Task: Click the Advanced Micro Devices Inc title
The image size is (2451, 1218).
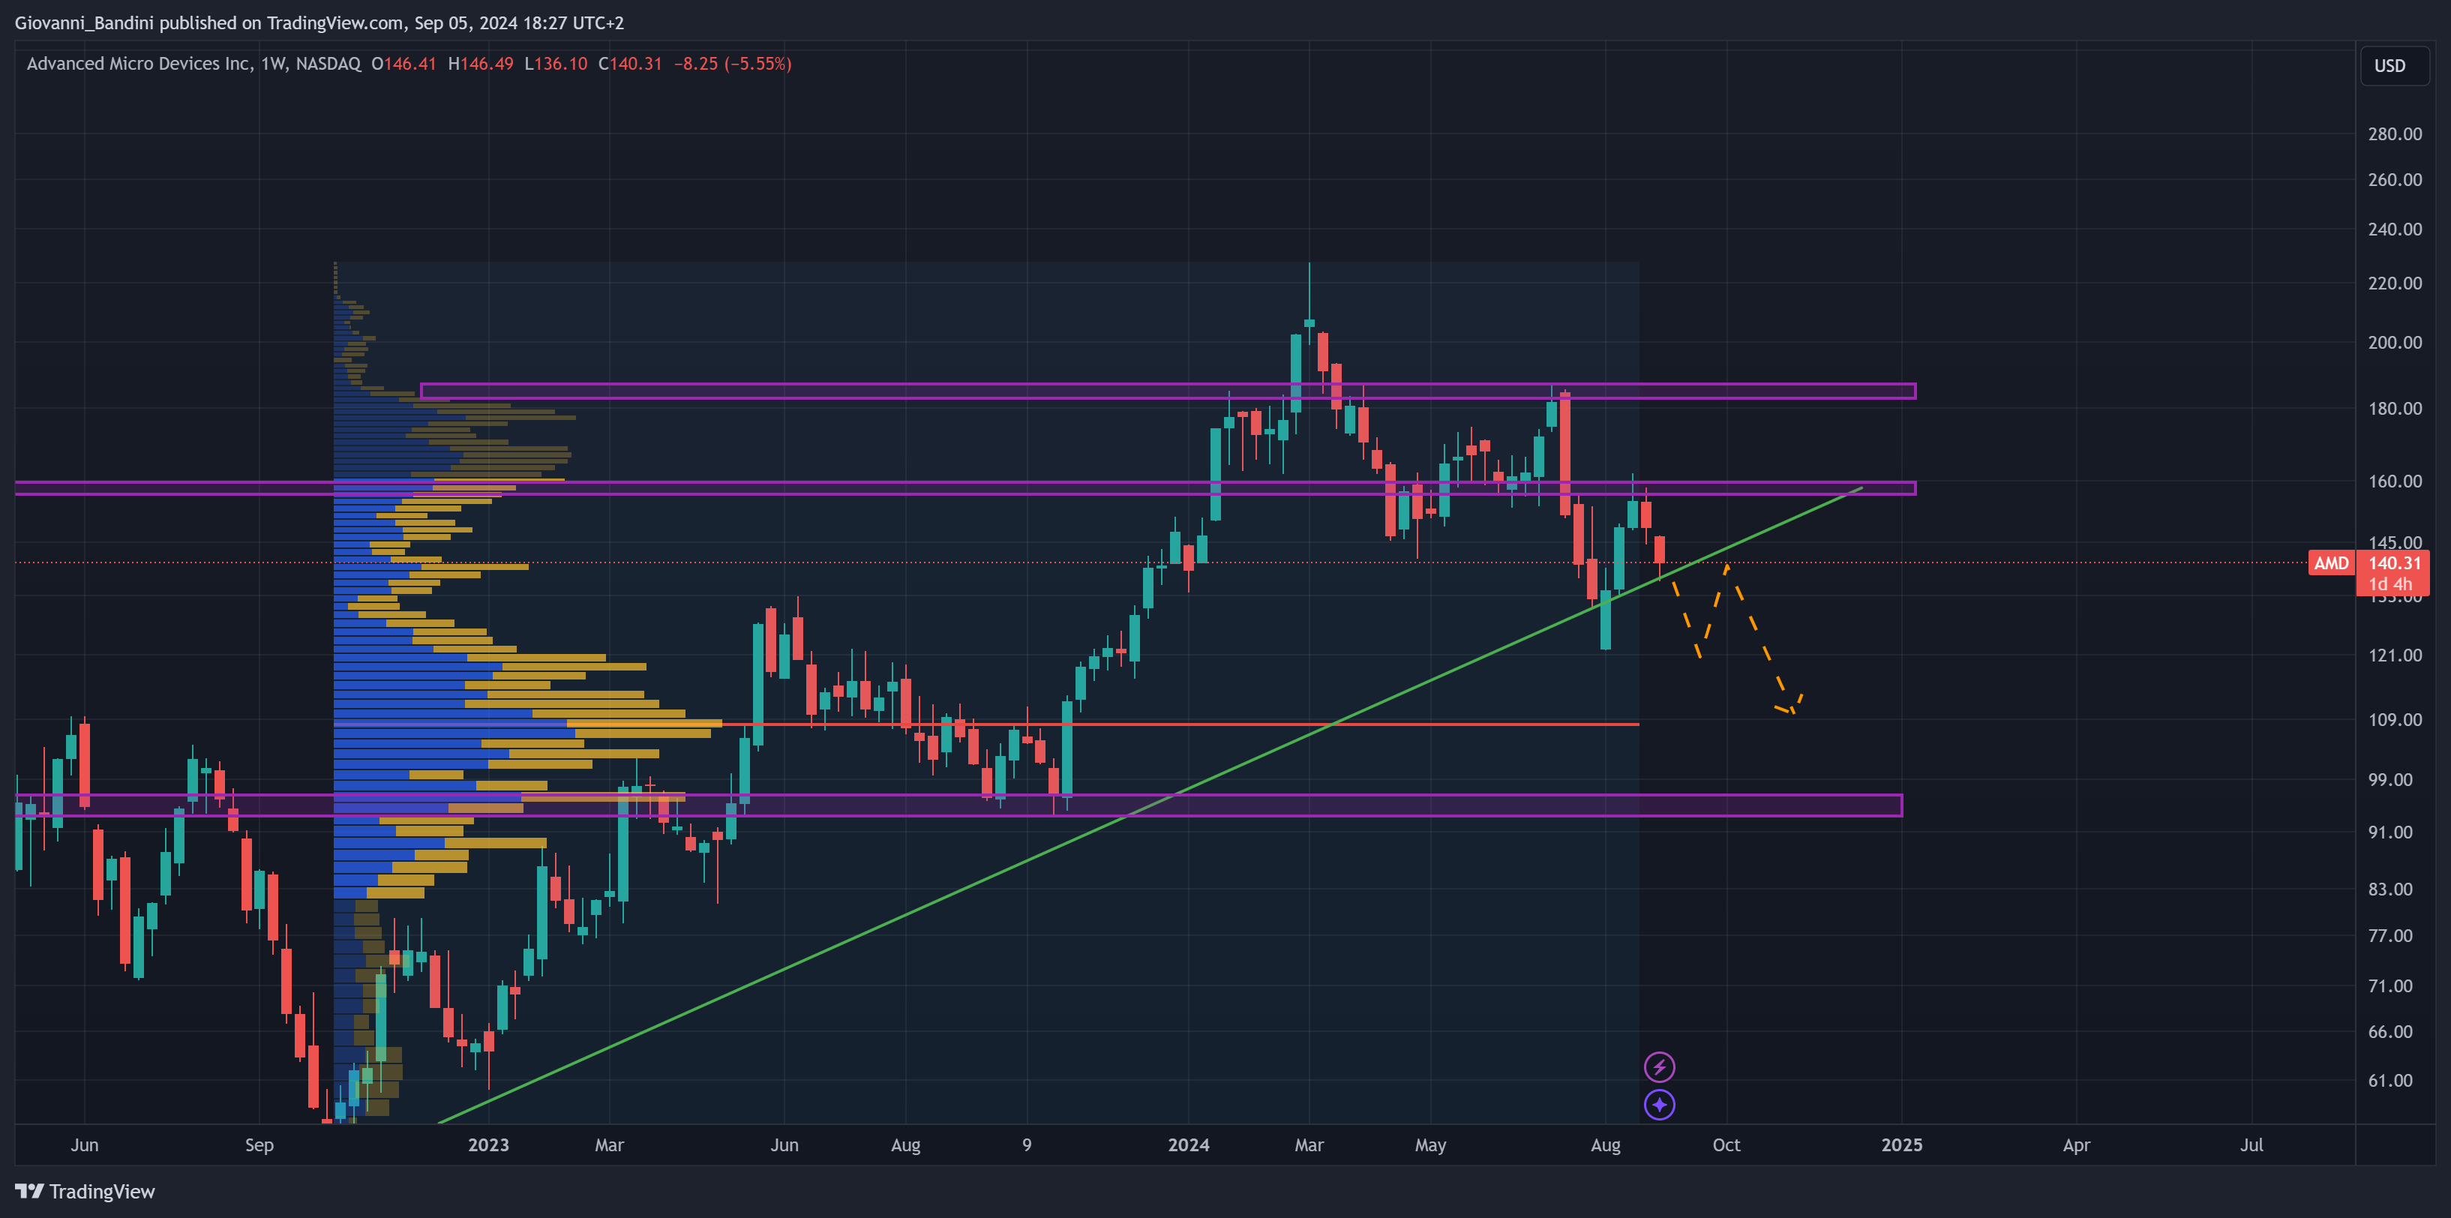Action: pos(139,64)
